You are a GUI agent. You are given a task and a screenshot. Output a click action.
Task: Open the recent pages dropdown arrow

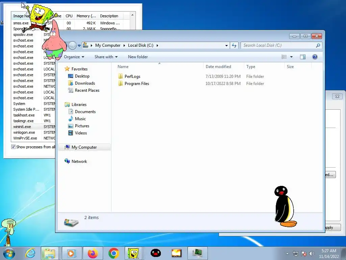[x=79, y=46]
